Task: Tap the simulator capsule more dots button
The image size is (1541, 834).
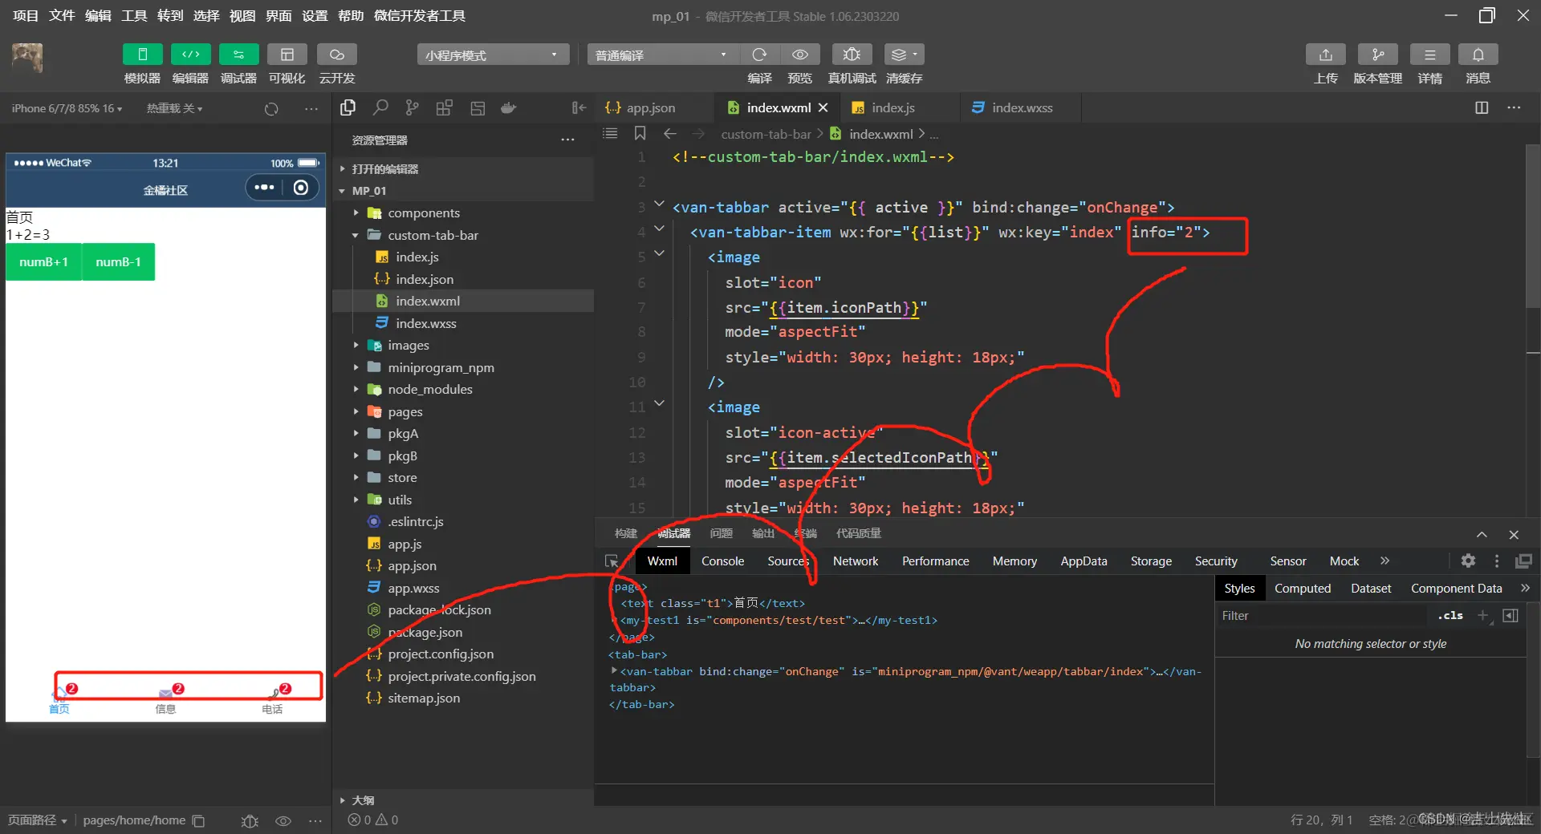Action: [x=264, y=188]
